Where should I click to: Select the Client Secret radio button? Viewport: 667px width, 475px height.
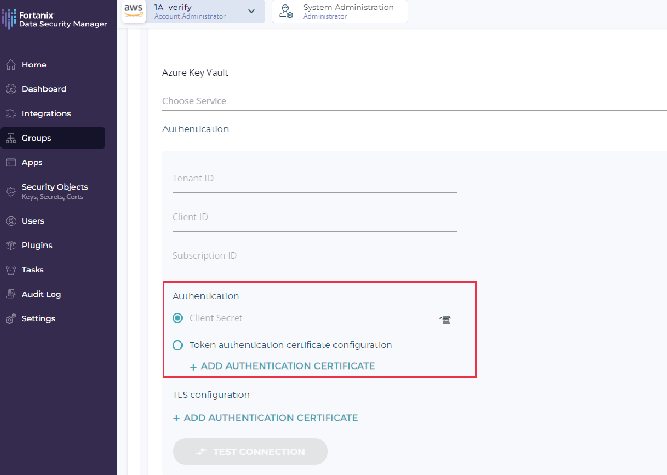click(x=178, y=318)
